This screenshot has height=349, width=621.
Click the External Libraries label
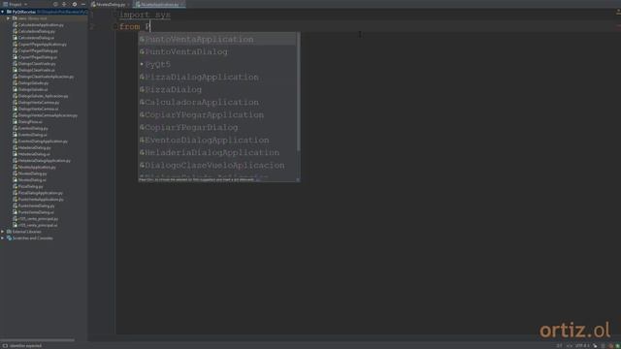[x=26, y=232]
